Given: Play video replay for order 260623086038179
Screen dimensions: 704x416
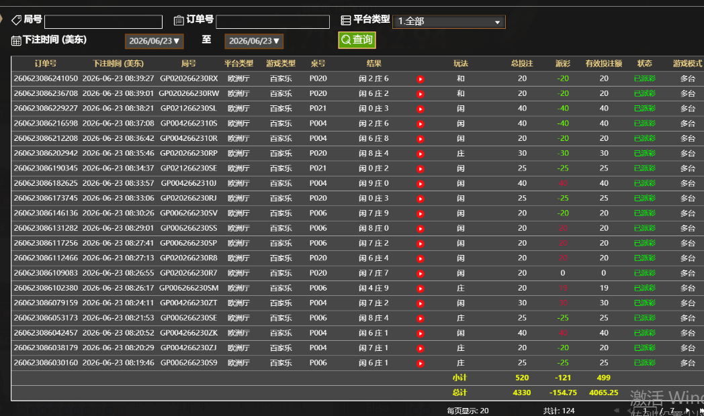Looking at the screenshot, I should (421, 348).
